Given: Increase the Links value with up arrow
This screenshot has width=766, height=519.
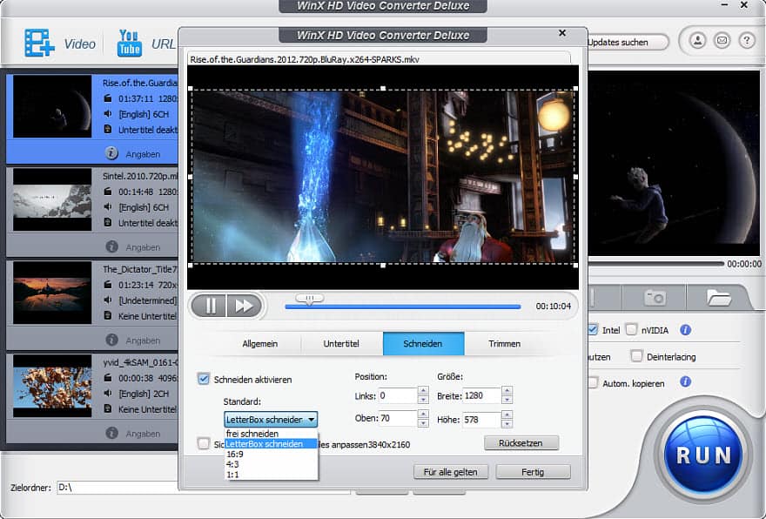Looking at the screenshot, I should click(423, 391).
